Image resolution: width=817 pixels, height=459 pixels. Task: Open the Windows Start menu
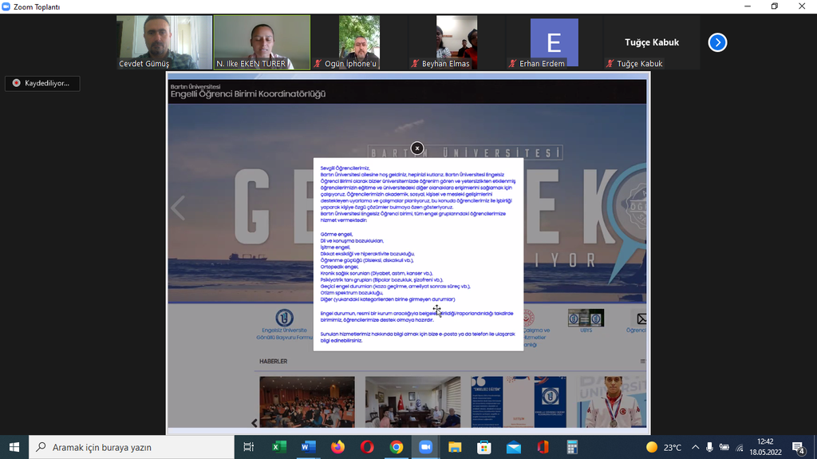pos(14,447)
